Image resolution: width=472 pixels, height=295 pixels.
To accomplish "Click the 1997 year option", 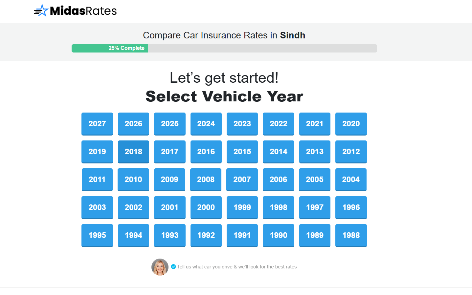I will pyautogui.click(x=315, y=207).
